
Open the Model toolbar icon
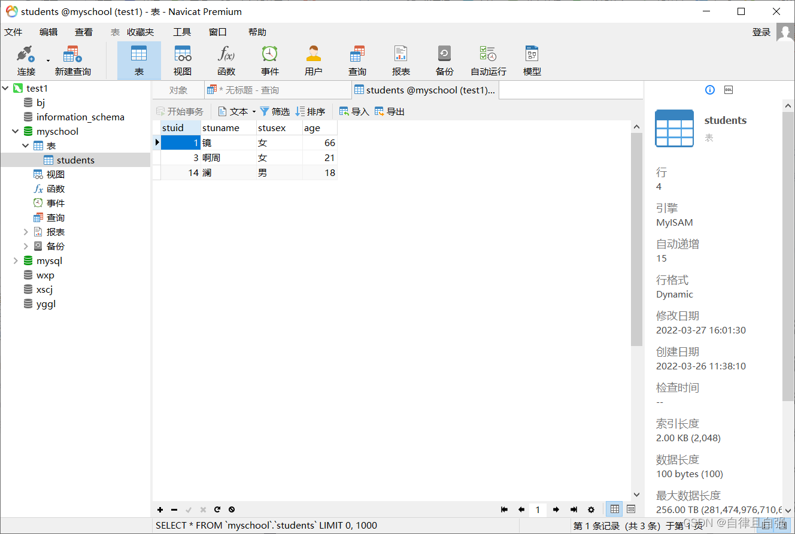tap(532, 54)
